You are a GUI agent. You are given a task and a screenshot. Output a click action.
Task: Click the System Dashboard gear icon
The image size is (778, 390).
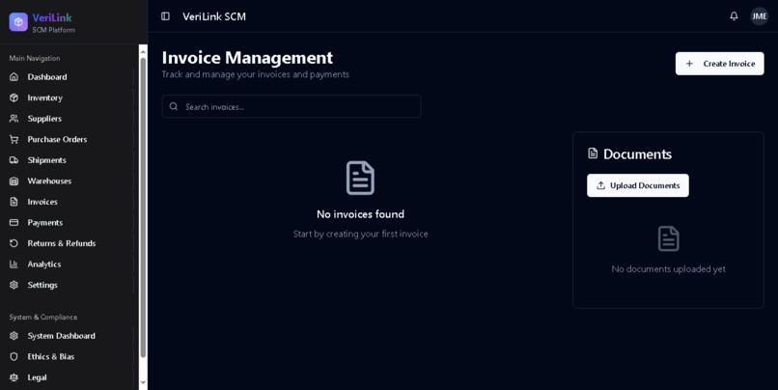pos(14,336)
